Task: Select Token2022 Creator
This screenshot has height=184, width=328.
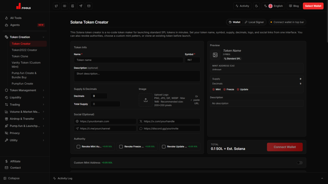Action: pyautogui.click(x=28, y=50)
